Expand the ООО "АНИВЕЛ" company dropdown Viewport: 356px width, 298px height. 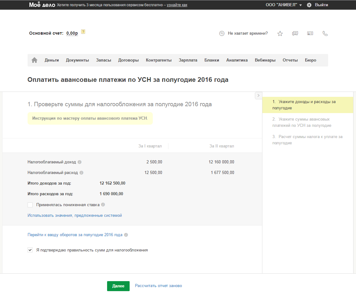click(284, 5)
